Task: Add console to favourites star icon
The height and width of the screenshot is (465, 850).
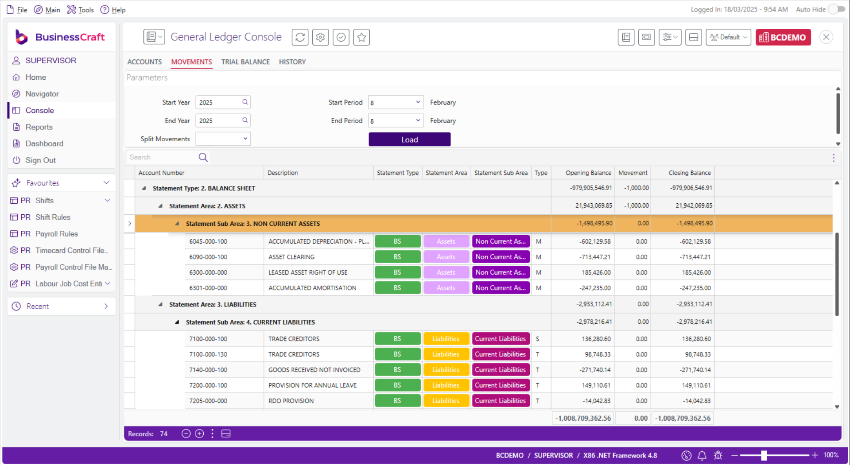Action: [x=361, y=37]
